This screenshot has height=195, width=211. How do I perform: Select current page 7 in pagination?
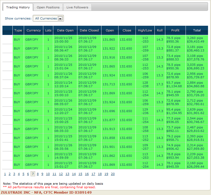coord(33,174)
